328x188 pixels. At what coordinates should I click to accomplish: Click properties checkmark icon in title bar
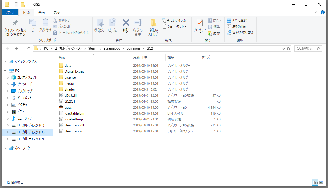tap(16, 4)
